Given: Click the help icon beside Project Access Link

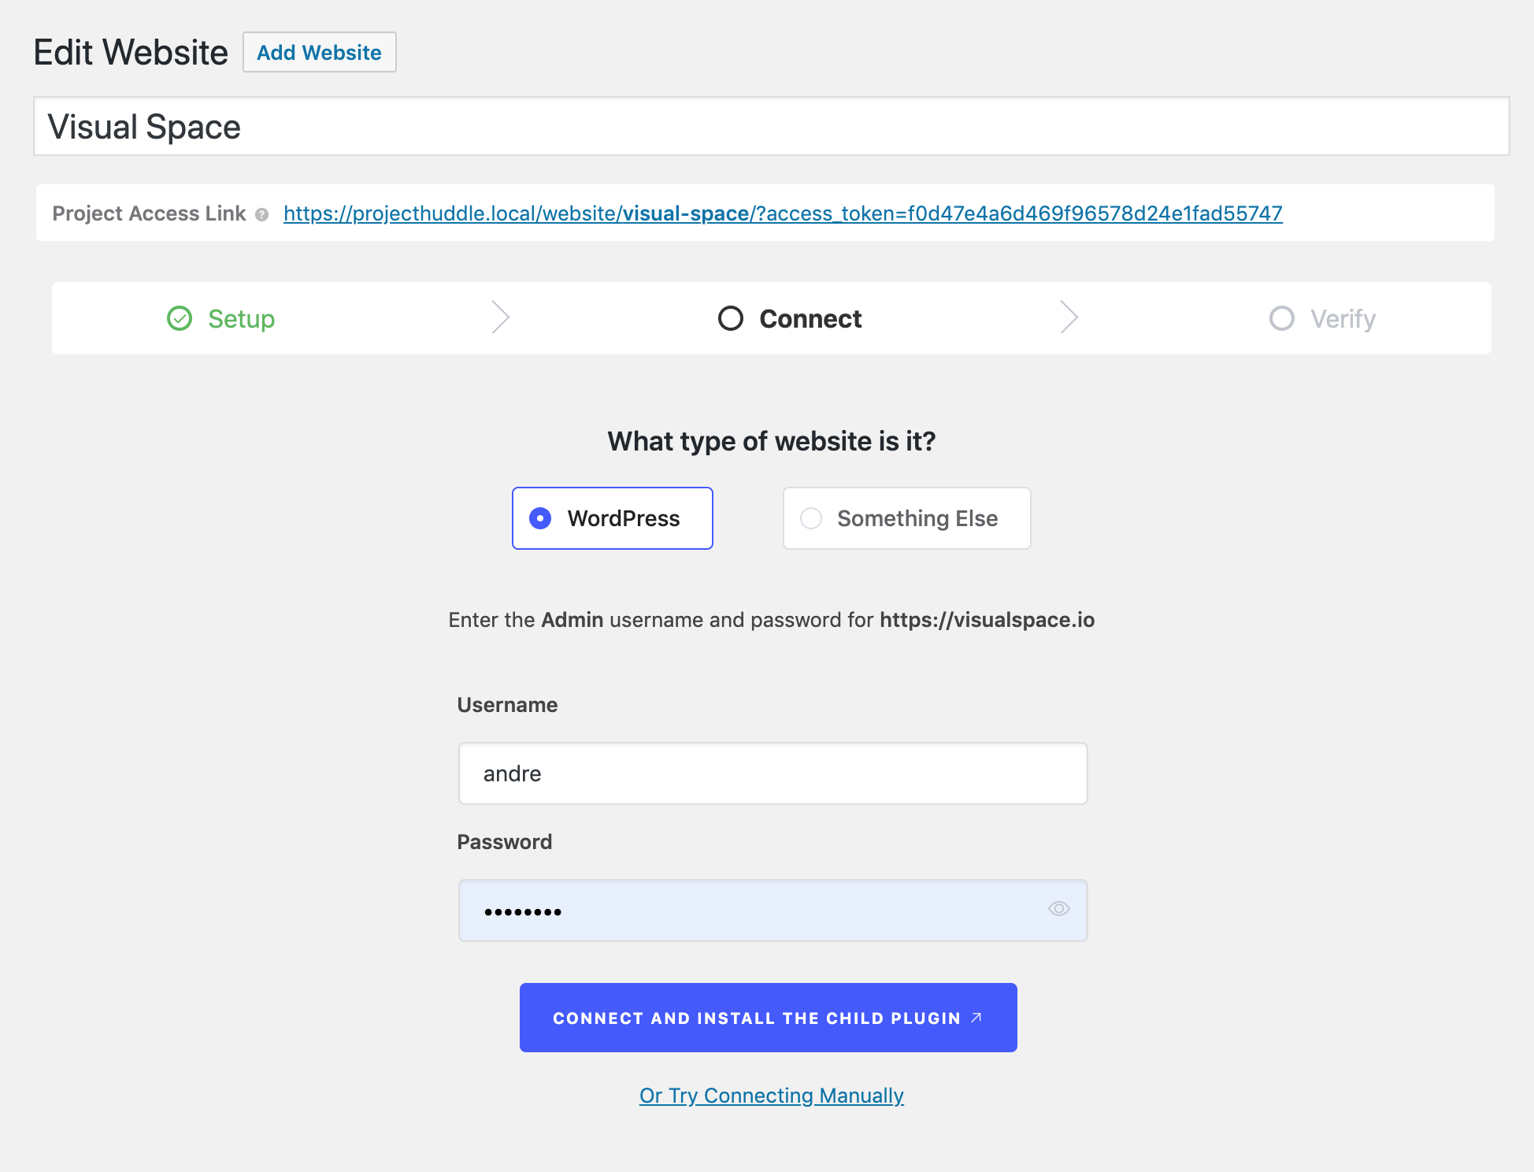Looking at the screenshot, I should point(262,214).
